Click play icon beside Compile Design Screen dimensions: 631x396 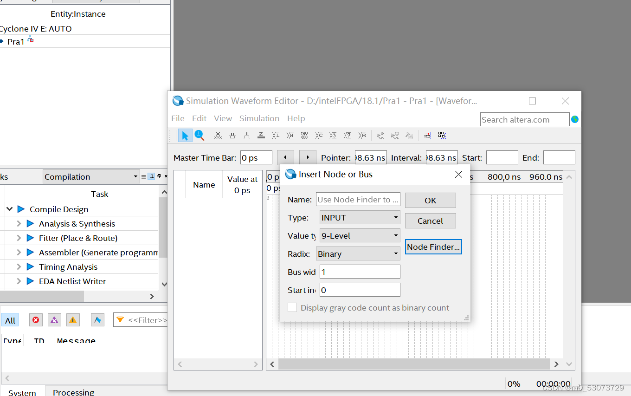click(x=21, y=209)
